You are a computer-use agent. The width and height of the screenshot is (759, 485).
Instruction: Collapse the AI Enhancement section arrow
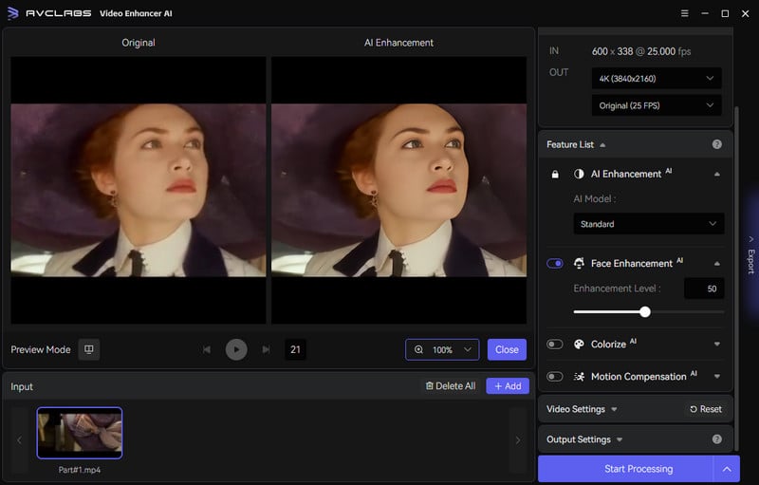pos(717,174)
